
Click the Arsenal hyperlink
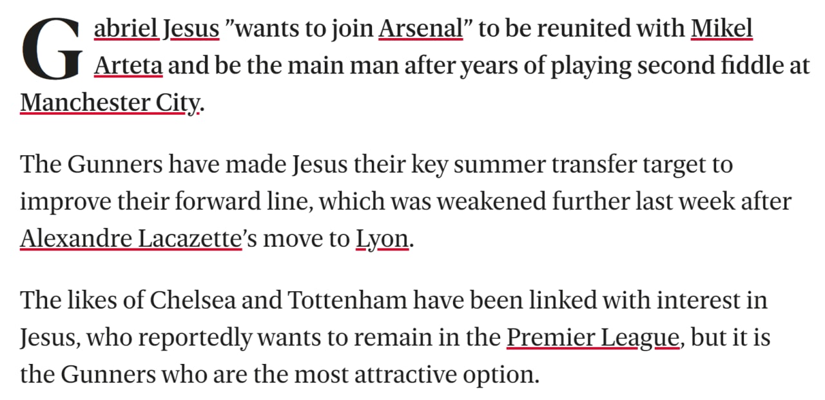point(420,29)
